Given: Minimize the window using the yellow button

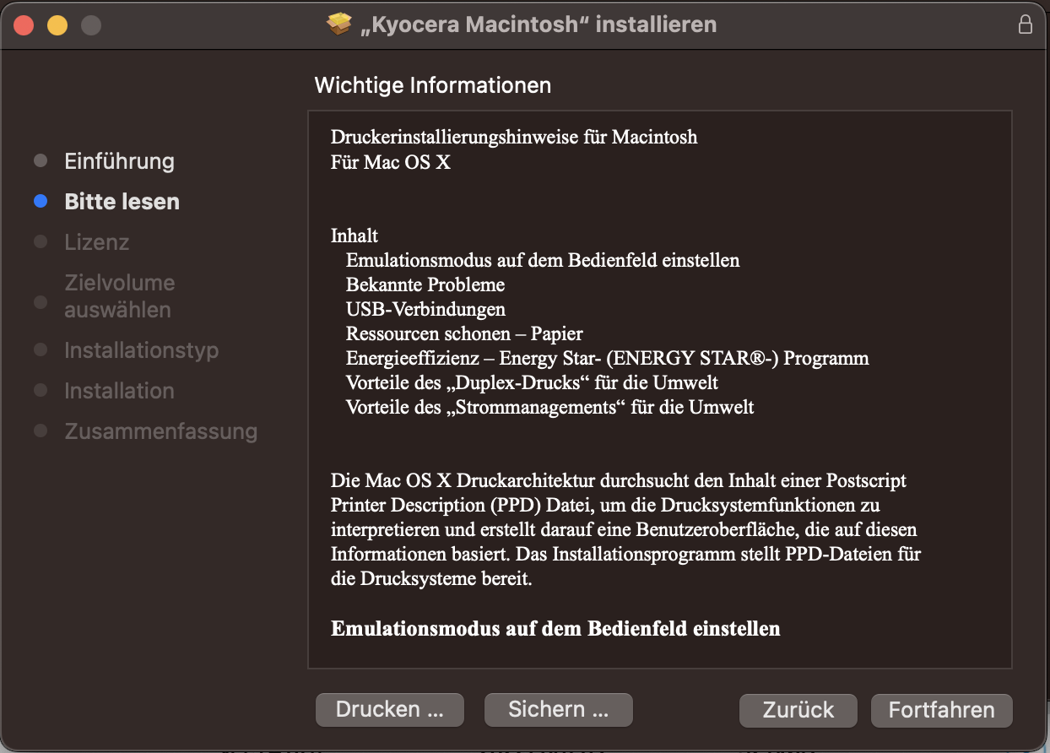Looking at the screenshot, I should tap(57, 25).
